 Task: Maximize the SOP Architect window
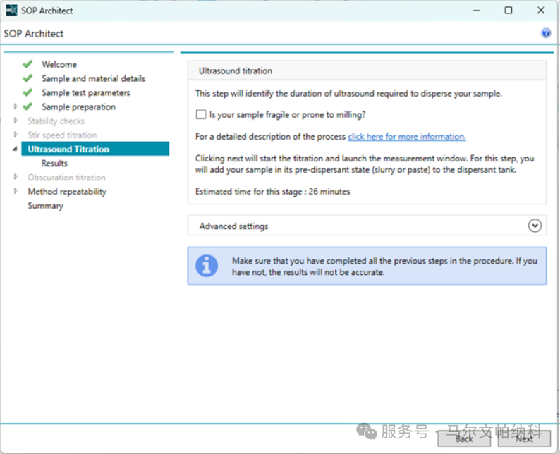pos(508,11)
